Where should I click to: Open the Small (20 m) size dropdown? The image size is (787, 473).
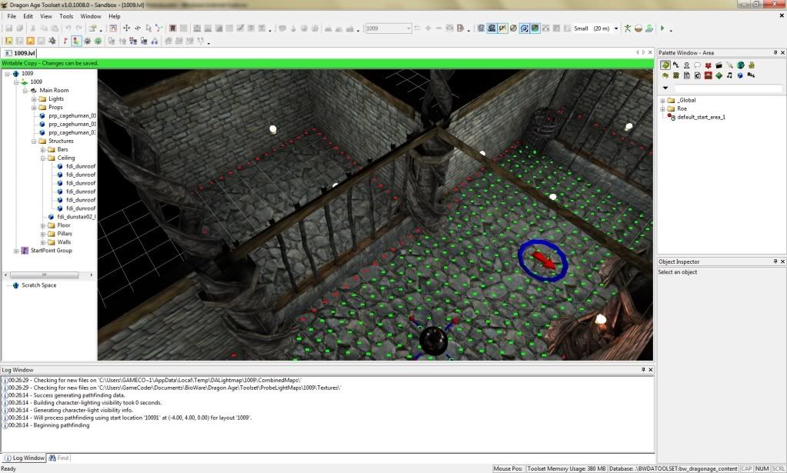click(x=615, y=28)
